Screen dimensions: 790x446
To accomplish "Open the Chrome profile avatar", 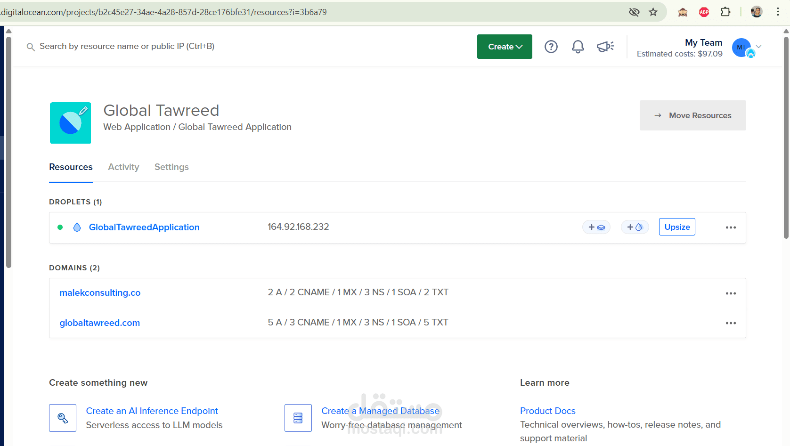I will click(x=757, y=12).
